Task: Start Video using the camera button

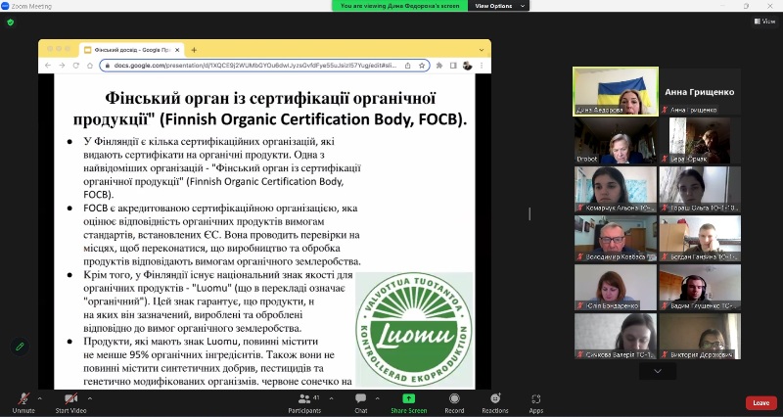Action: [x=70, y=401]
